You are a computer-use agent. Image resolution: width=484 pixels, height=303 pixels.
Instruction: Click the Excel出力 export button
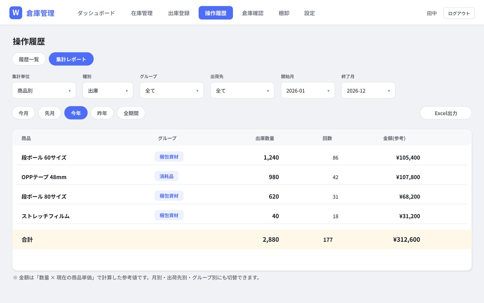(x=446, y=113)
